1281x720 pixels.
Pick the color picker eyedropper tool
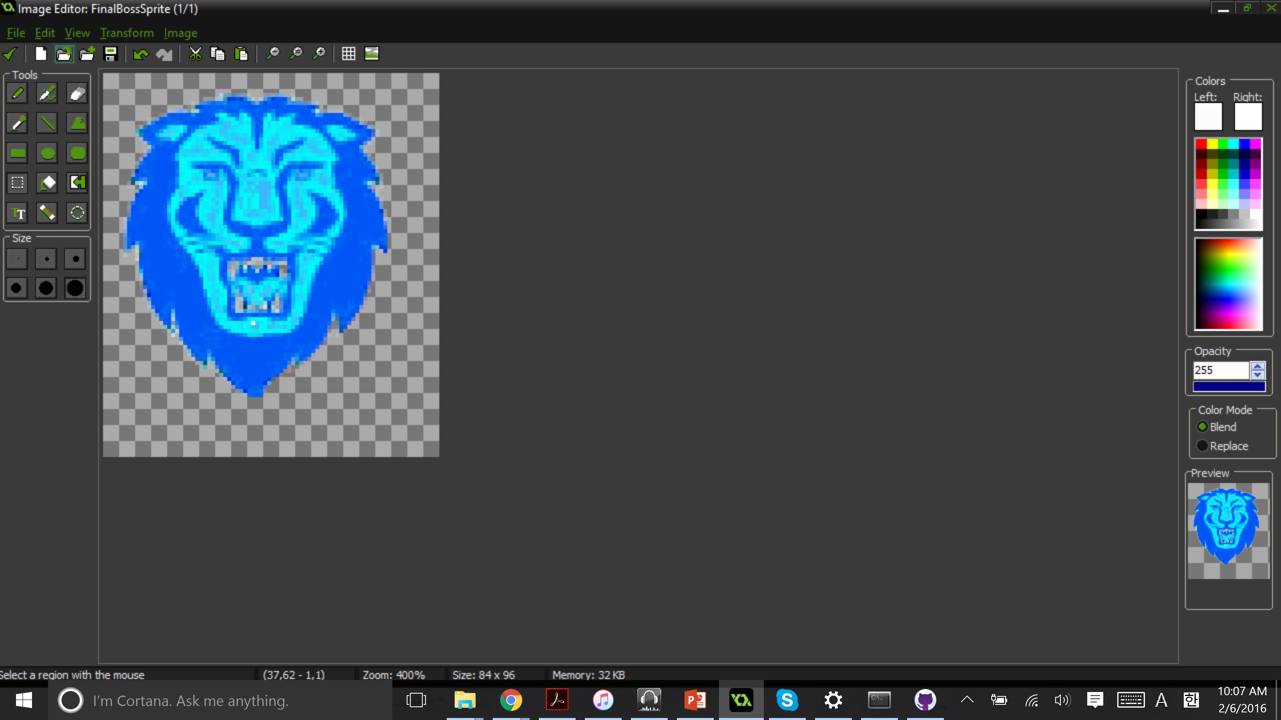click(17, 123)
